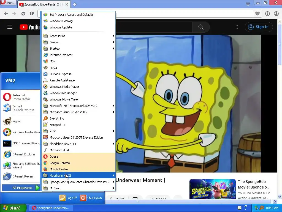Reload the page in Opera
This screenshot has height=212, width=282.
(23, 14)
